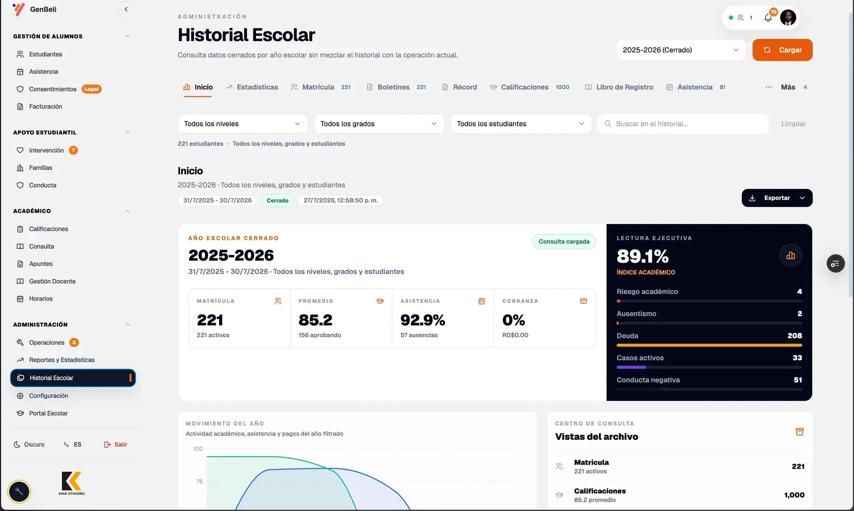The height and width of the screenshot is (511, 854).
Task: Open the Calificaciones row in Vistas del archivo
Action: 680,495
